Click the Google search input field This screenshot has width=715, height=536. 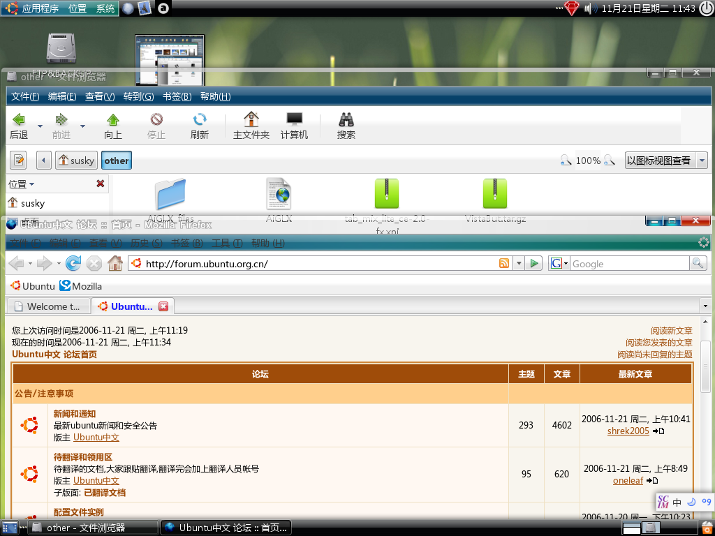[629, 263]
